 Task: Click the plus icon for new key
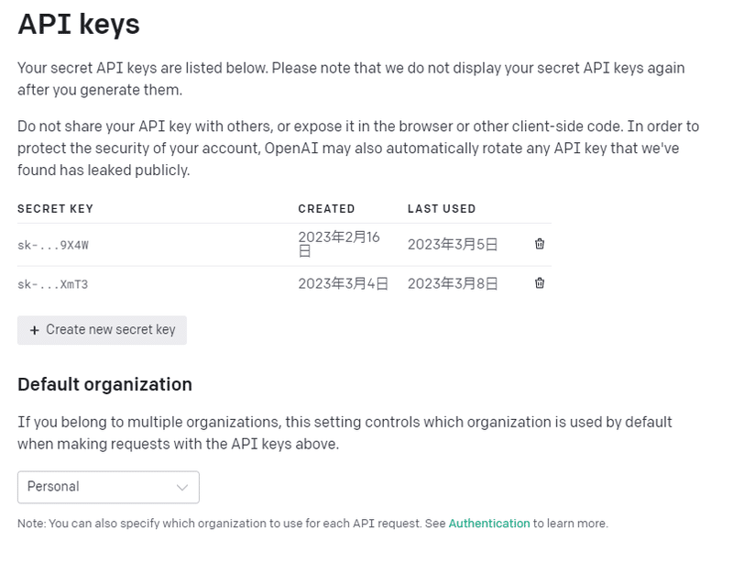click(x=35, y=330)
